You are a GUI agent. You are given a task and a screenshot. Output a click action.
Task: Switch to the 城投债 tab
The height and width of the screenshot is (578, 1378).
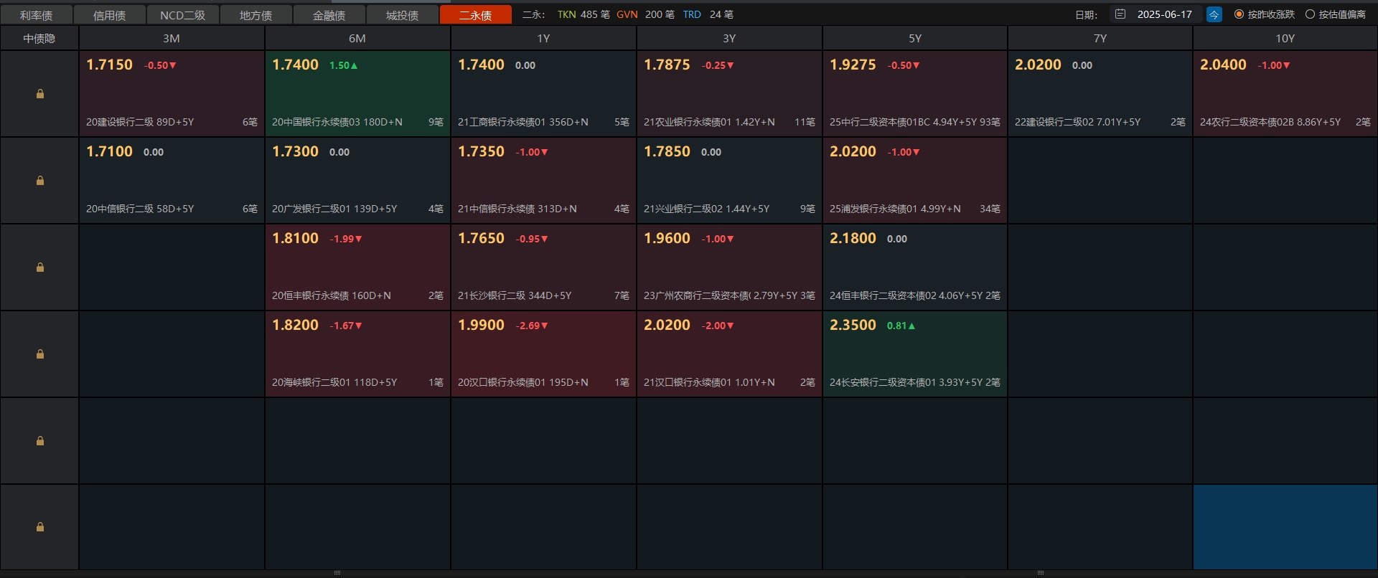[x=403, y=15]
